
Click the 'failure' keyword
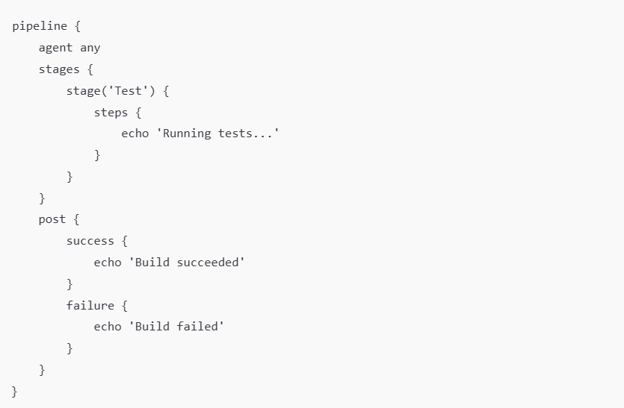(90, 305)
